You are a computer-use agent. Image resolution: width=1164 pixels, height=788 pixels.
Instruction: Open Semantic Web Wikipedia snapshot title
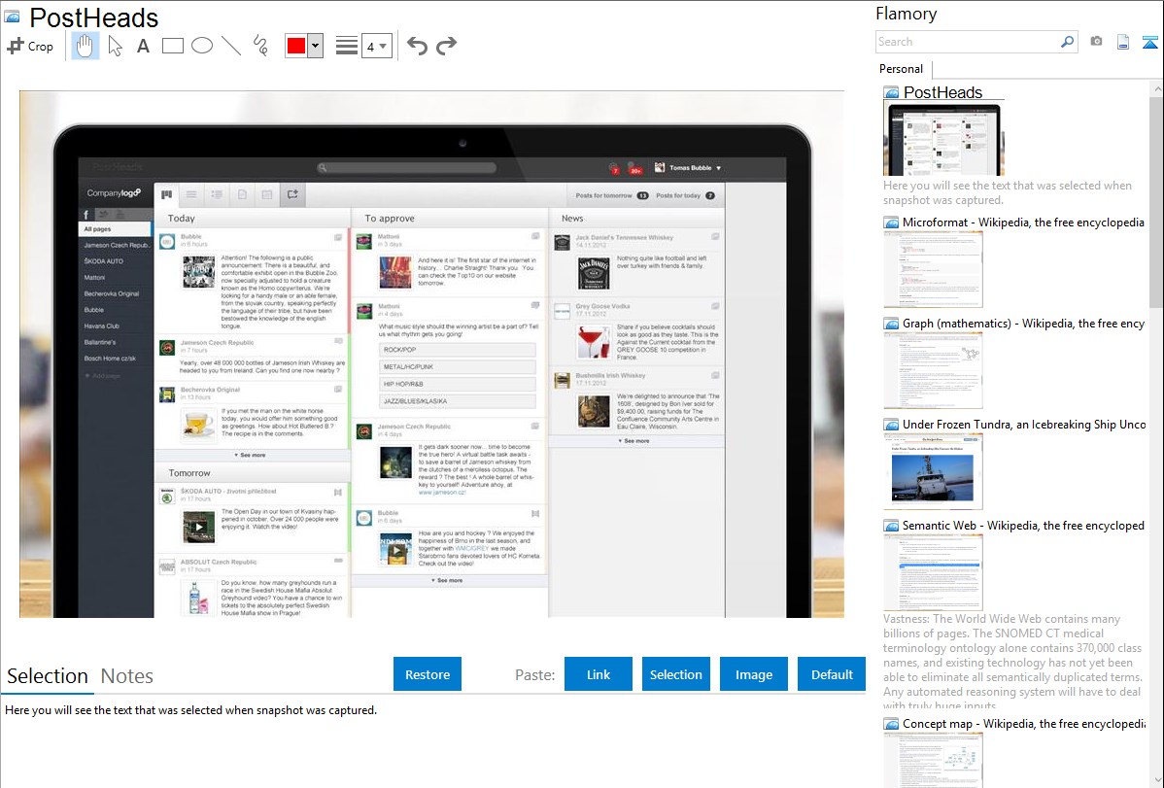pos(1023,525)
